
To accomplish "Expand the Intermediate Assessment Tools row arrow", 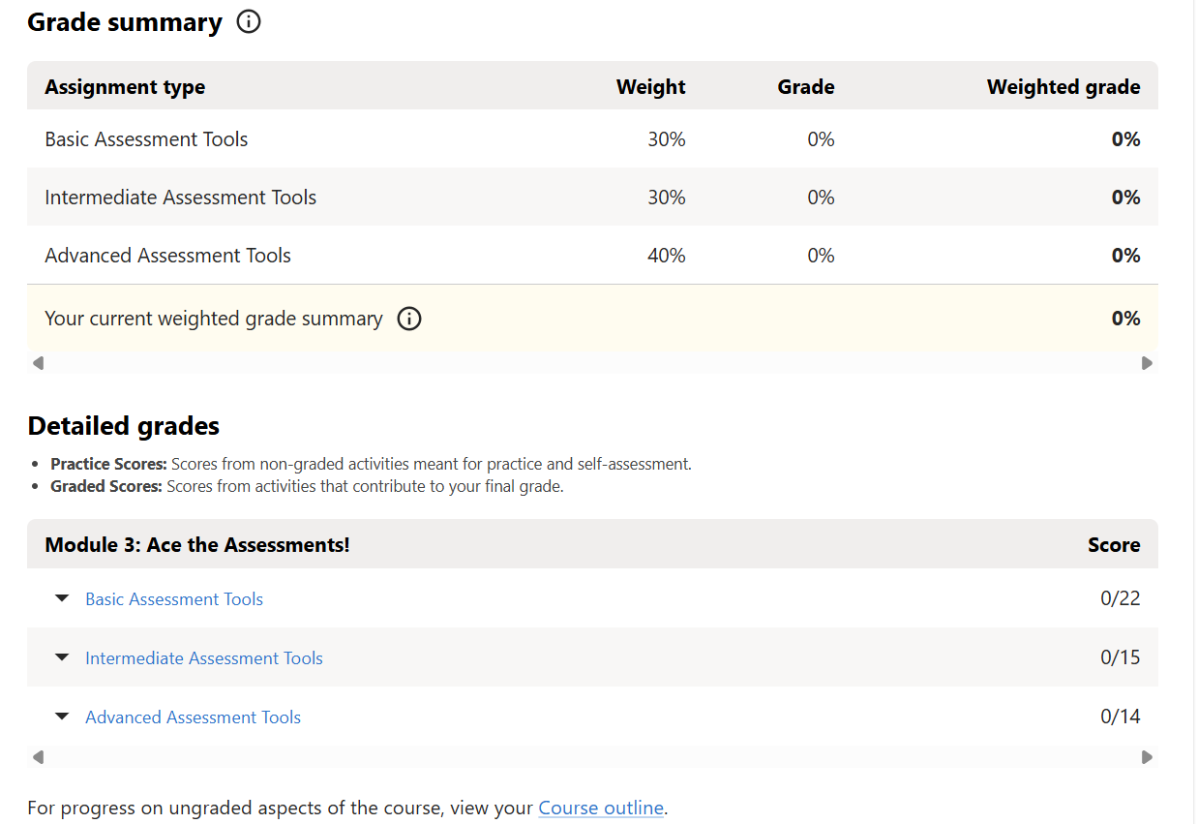I will click(62, 658).
